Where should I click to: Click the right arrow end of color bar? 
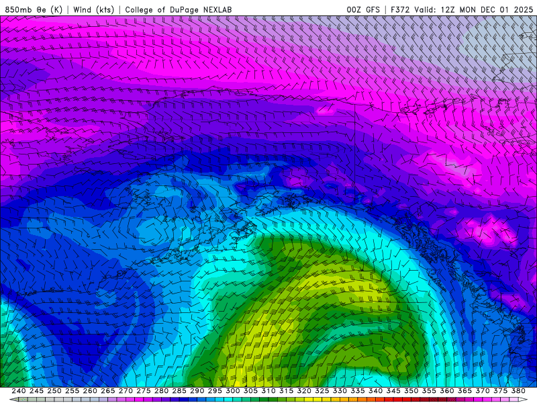click(x=523, y=400)
